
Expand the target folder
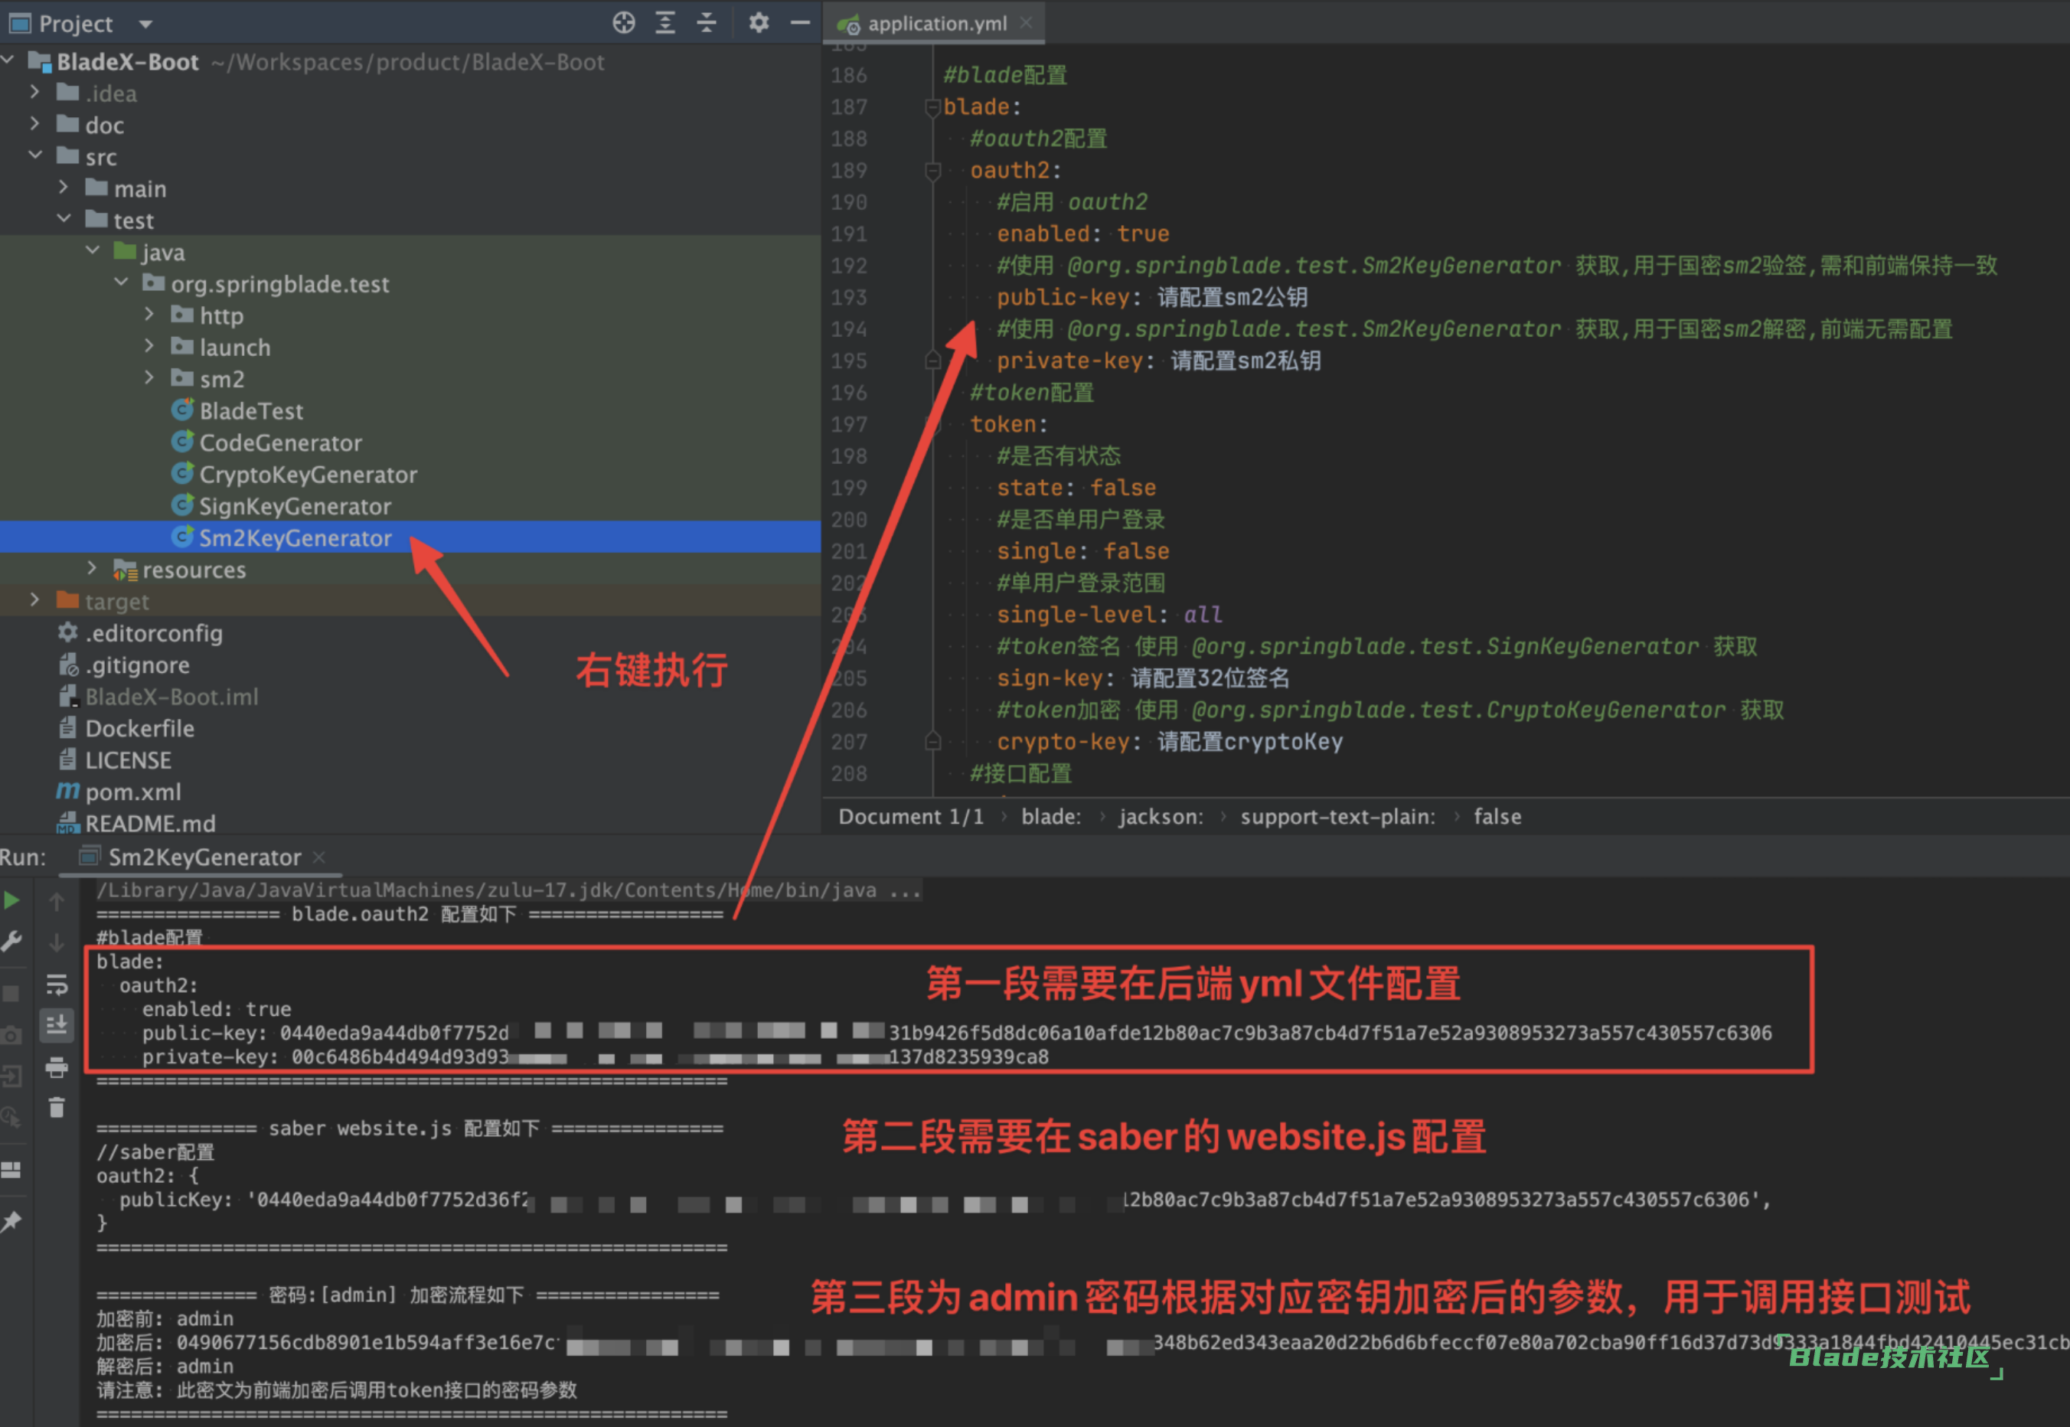tap(35, 600)
